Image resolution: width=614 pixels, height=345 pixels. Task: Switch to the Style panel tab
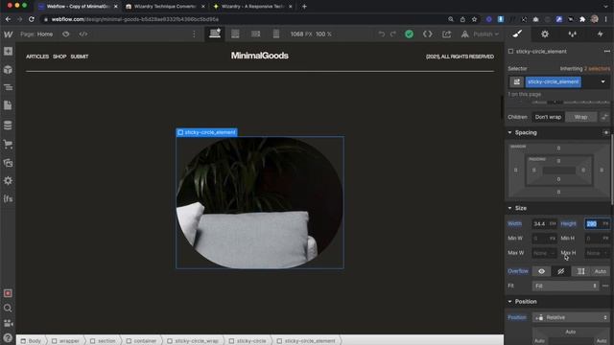517,34
